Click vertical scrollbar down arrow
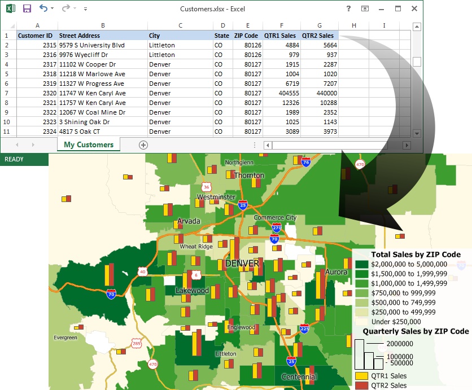The width and height of the screenshot is (472, 390). [417, 134]
